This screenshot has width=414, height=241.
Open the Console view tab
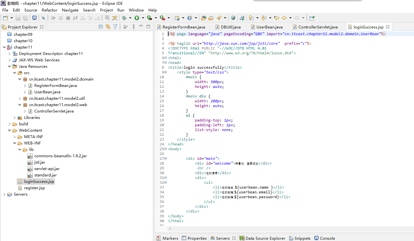[x=325, y=238]
